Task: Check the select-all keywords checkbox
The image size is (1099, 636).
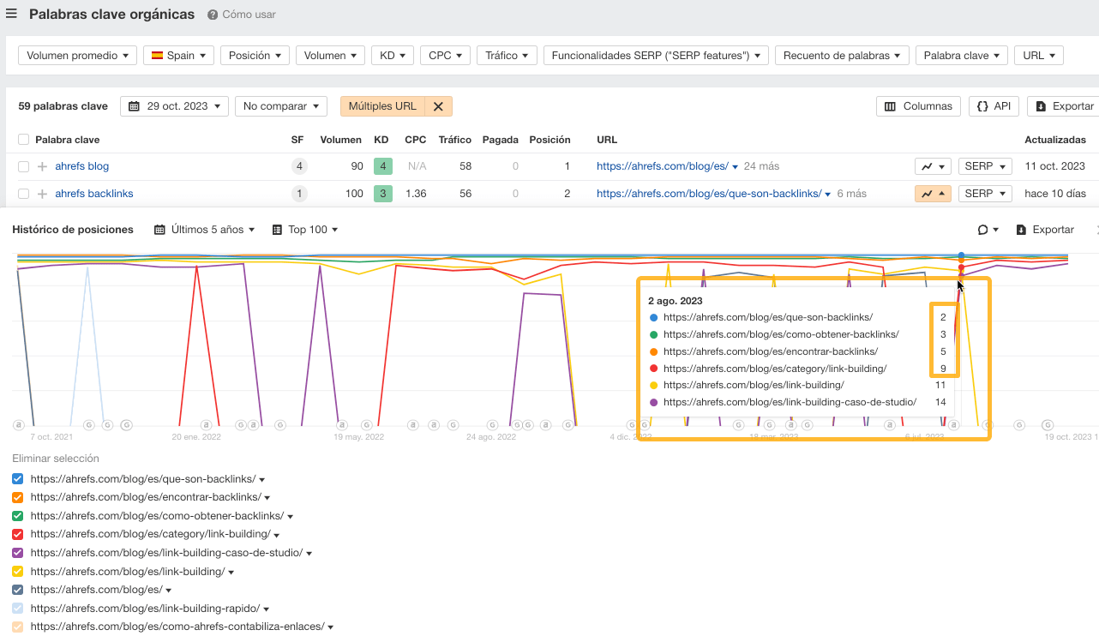Action: point(22,139)
